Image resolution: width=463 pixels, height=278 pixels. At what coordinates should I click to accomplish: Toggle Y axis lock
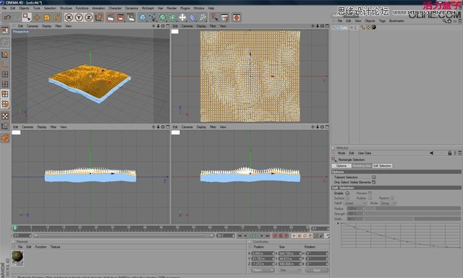pos(79,17)
